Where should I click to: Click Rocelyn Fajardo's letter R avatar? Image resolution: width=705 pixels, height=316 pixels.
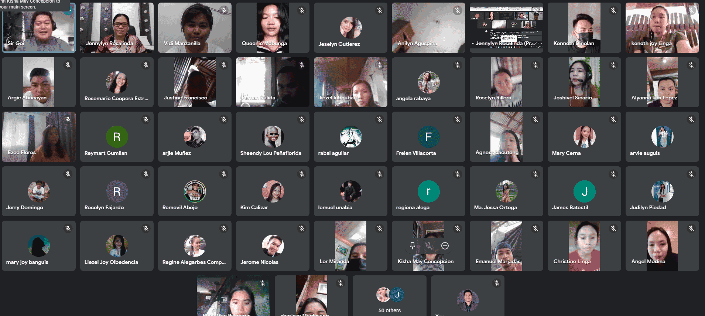pos(117,191)
